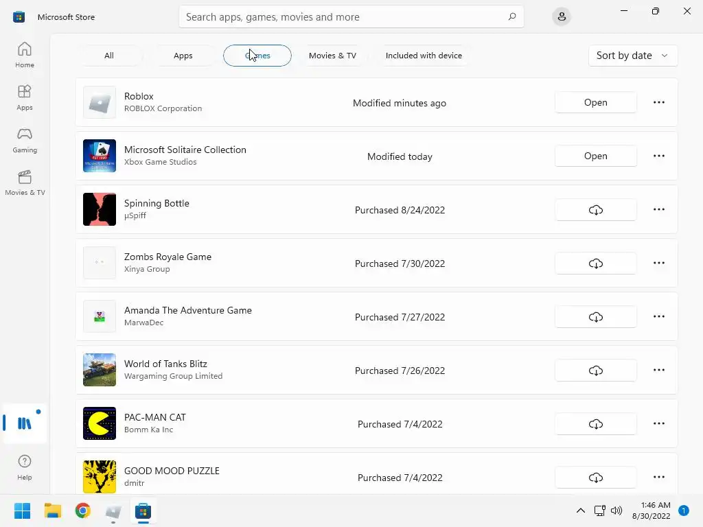
Task: Click the Xbox Game Studios publisher text
Action: [x=160, y=162]
